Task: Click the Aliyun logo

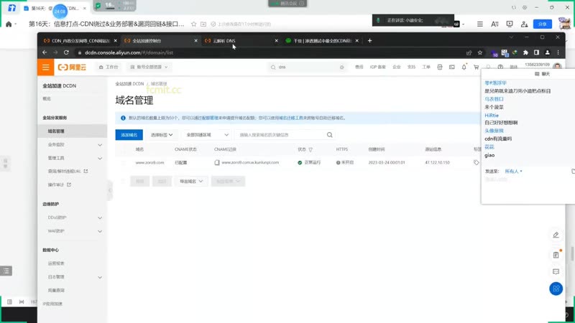Action: coord(73,67)
